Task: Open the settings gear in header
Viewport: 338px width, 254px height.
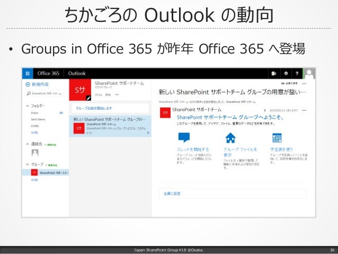Action: 286,73
